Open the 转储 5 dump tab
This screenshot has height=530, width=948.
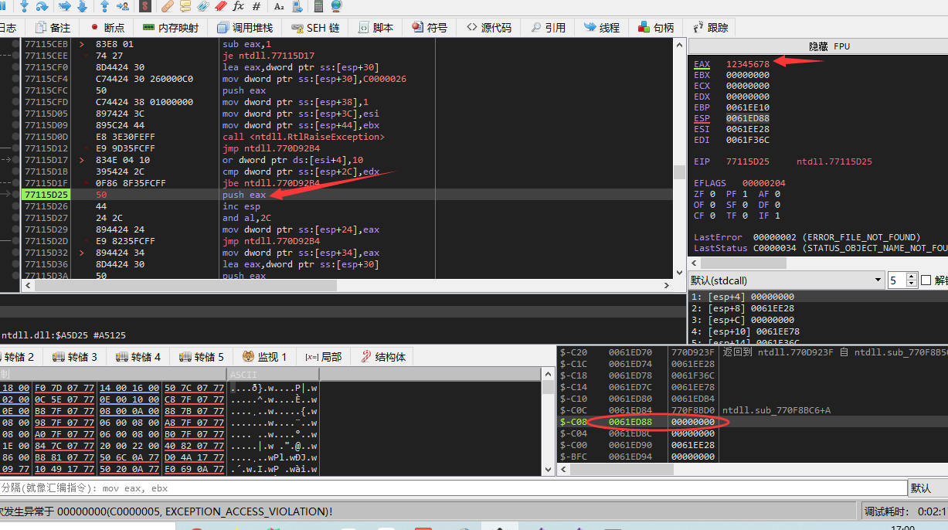(202, 357)
